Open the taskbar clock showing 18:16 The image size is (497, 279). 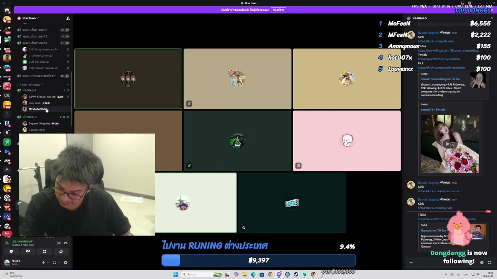pos(488,275)
